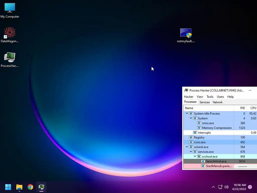The width and height of the screenshot is (257, 193).
Task: Select the SearchHost.exe process
Action: coord(220,161)
